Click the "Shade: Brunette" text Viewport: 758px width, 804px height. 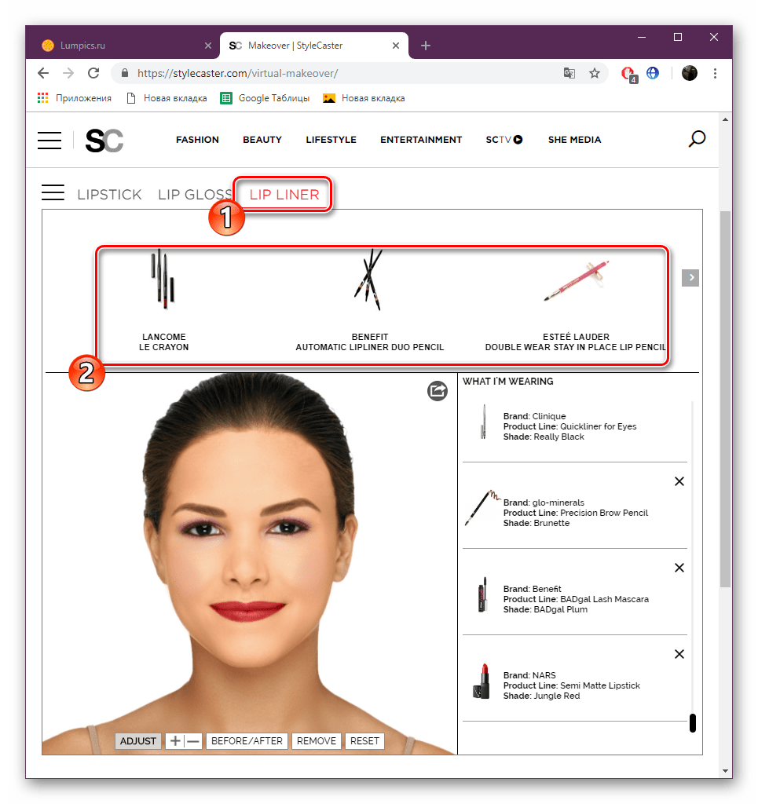tap(536, 523)
